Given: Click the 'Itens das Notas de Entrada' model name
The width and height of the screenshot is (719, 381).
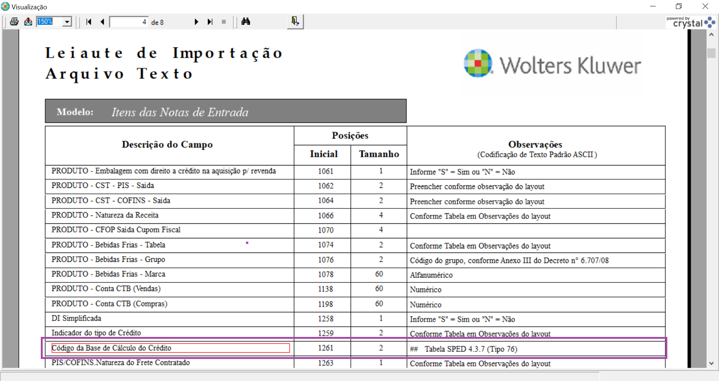Looking at the screenshot, I should (x=180, y=112).
